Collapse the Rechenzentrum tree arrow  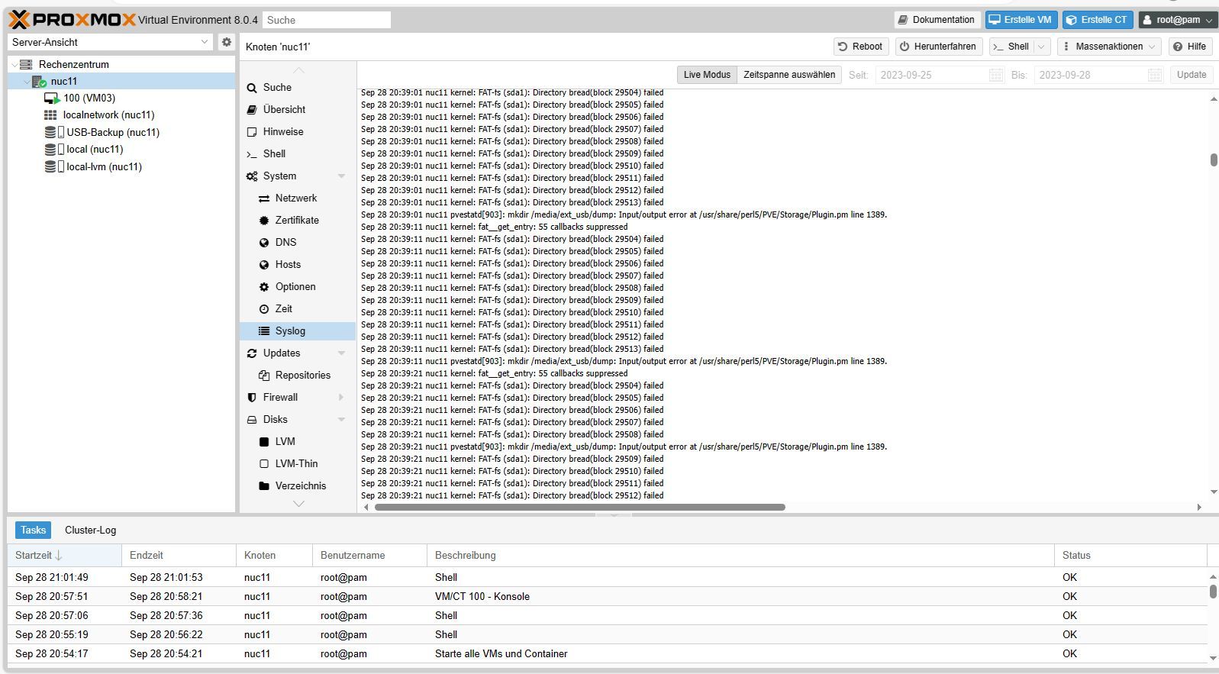pos(14,65)
